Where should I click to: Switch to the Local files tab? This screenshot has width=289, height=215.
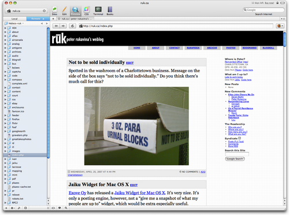tap(14, 18)
